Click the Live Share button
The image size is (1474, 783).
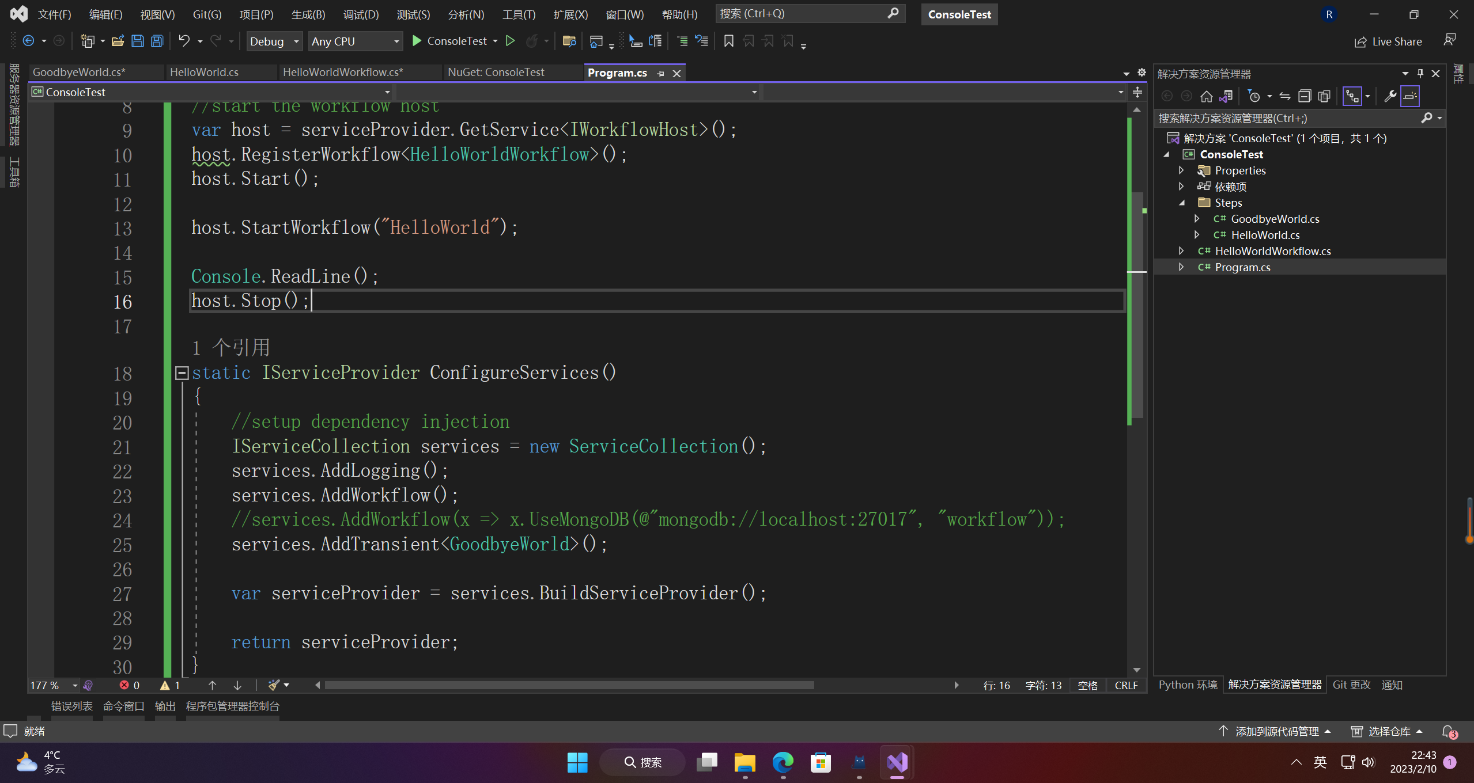click(x=1388, y=41)
